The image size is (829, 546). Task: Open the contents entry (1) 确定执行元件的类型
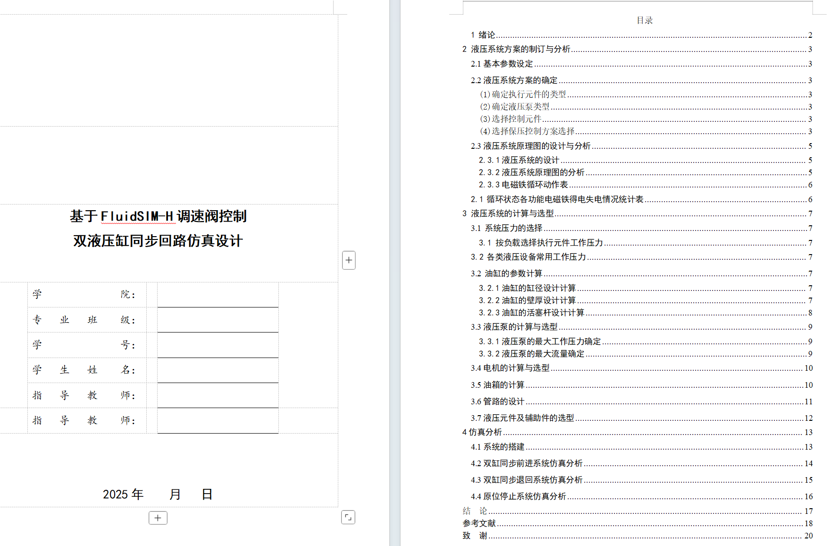645,94
